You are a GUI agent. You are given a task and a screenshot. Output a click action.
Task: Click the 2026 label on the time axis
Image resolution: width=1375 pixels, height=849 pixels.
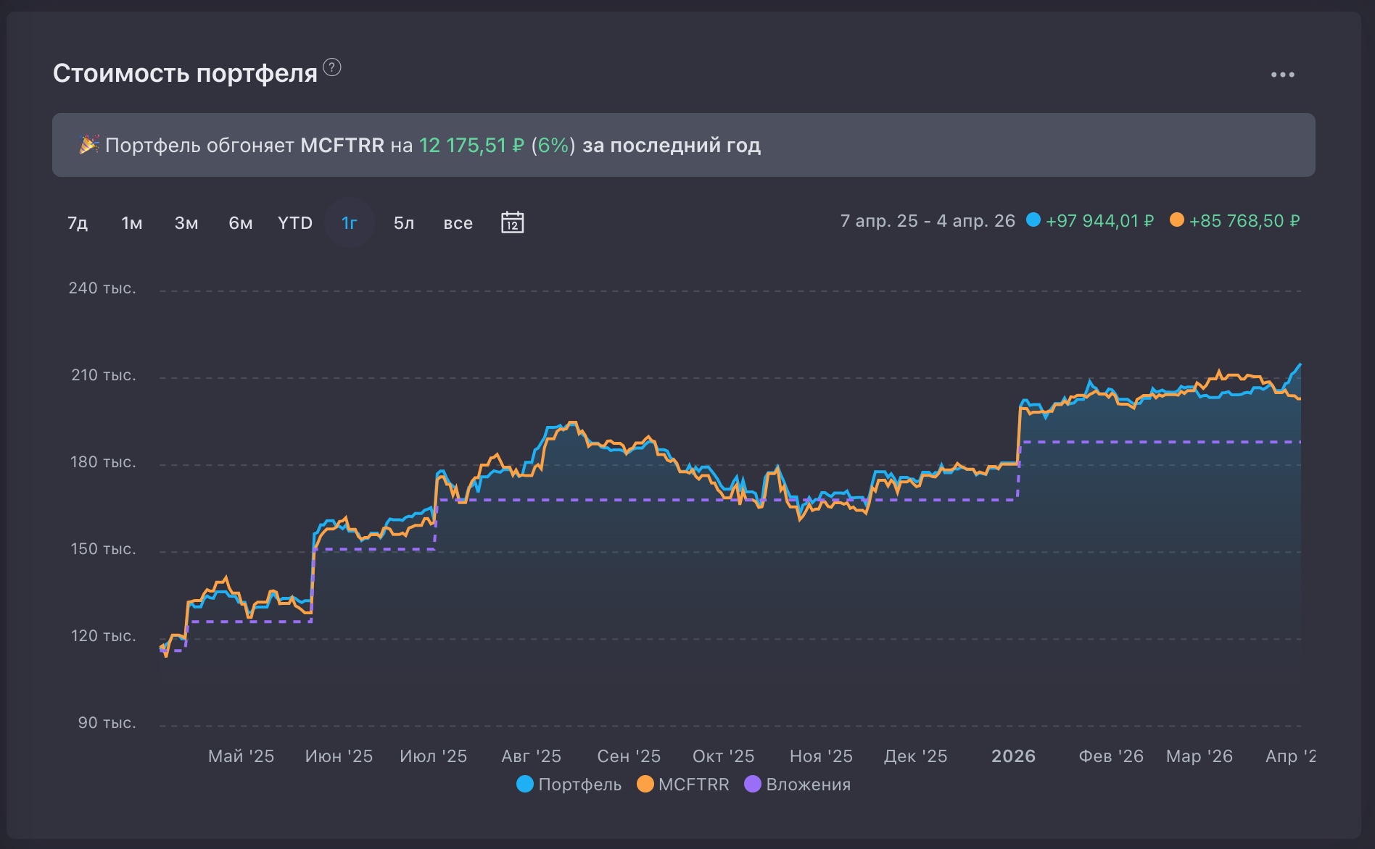pyautogui.click(x=1013, y=756)
